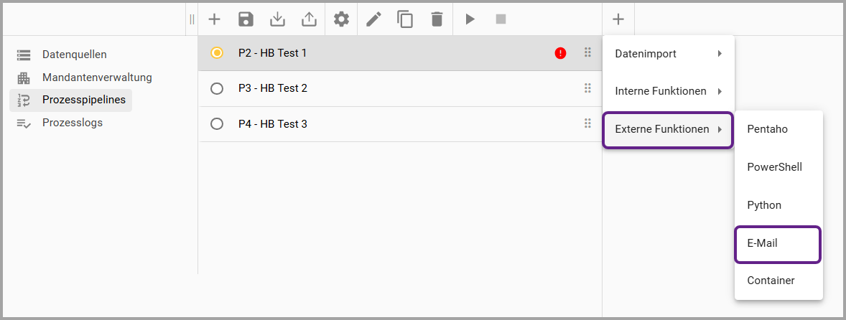Choose Python from the submenu
This screenshot has height=320, width=846.
coord(764,205)
